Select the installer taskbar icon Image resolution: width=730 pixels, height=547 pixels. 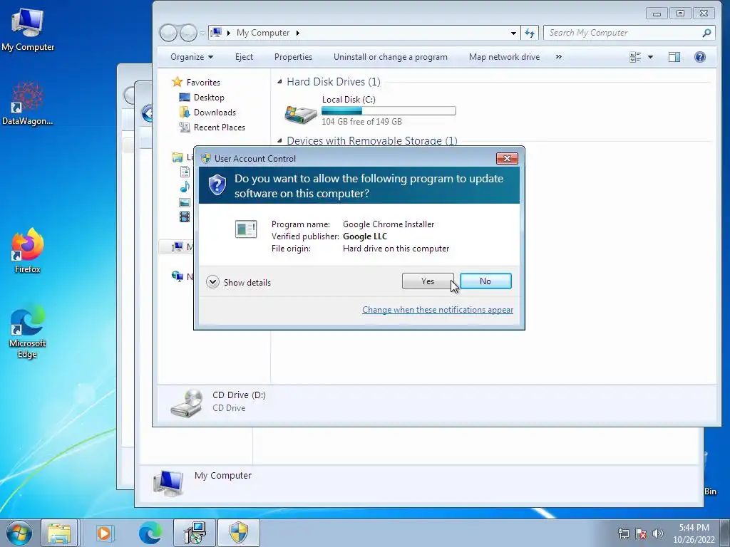coord(195,533)
